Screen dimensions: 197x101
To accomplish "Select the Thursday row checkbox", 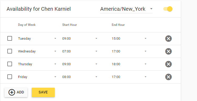I will (10, 64).
